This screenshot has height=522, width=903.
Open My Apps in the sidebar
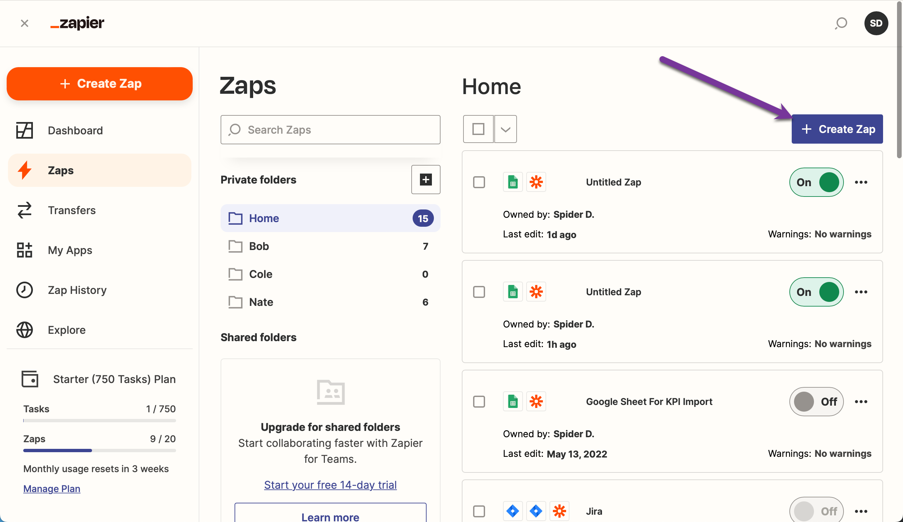tap(100, 250)
